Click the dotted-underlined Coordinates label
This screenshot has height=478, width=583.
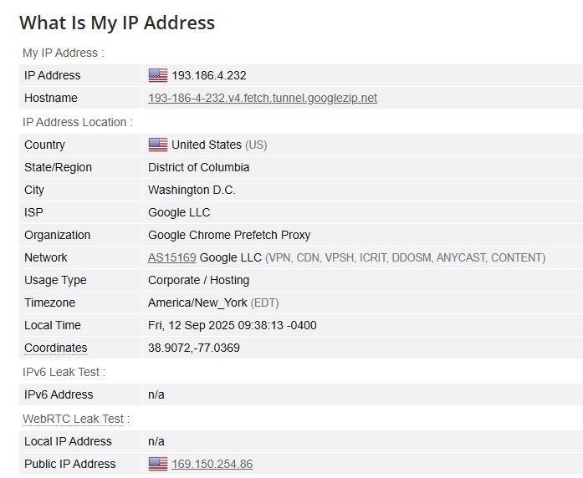(x=56, y=348)
